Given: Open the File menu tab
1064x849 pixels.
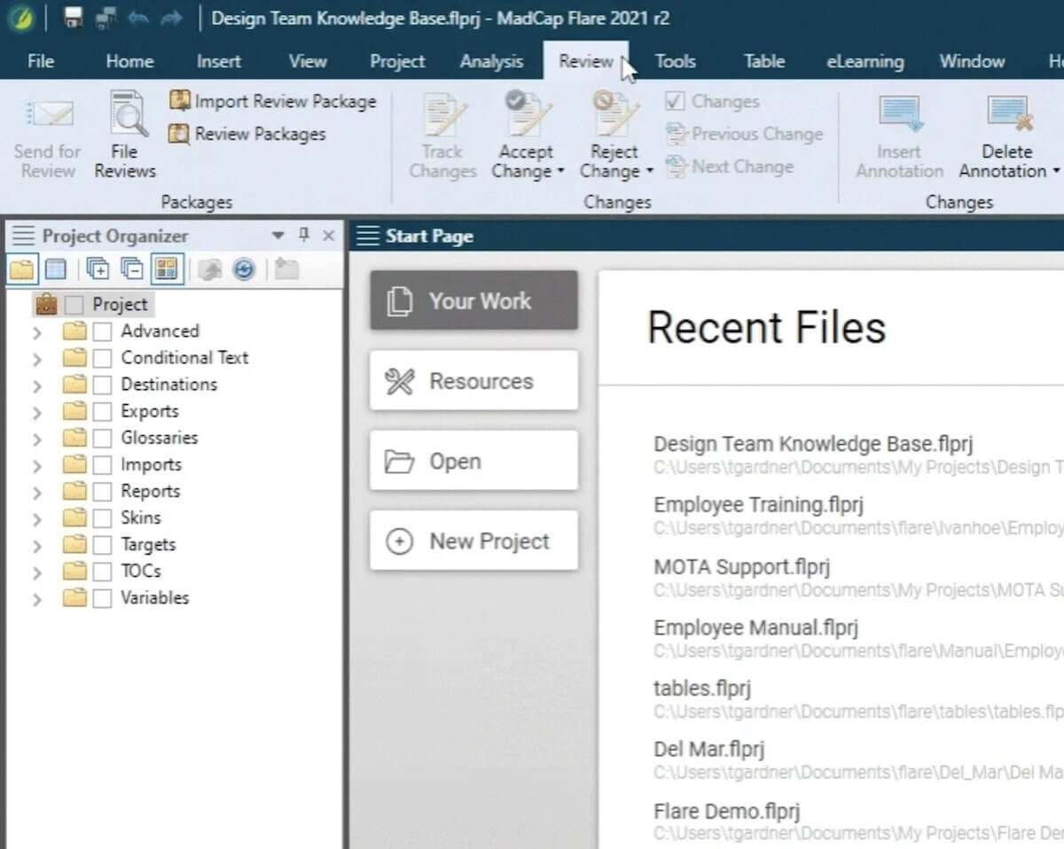Looking at the screenshot, I should (x=41, y=61).
